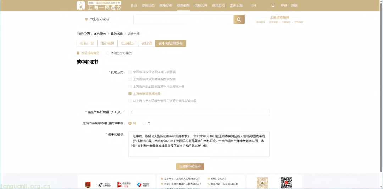Check 上海市产生的国家温室气体自愿减排量 option
The height and width of the screenshot is (189, 383).
[130, 86]
